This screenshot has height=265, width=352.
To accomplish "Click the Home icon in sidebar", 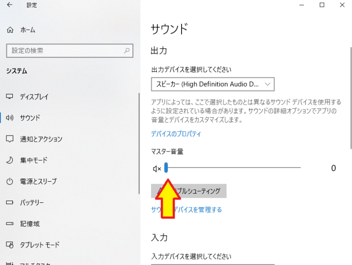I will click(10, 30).
